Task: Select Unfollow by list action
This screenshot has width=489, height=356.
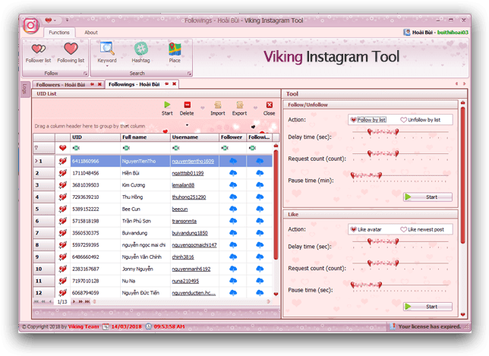Action: coord(421,120)
